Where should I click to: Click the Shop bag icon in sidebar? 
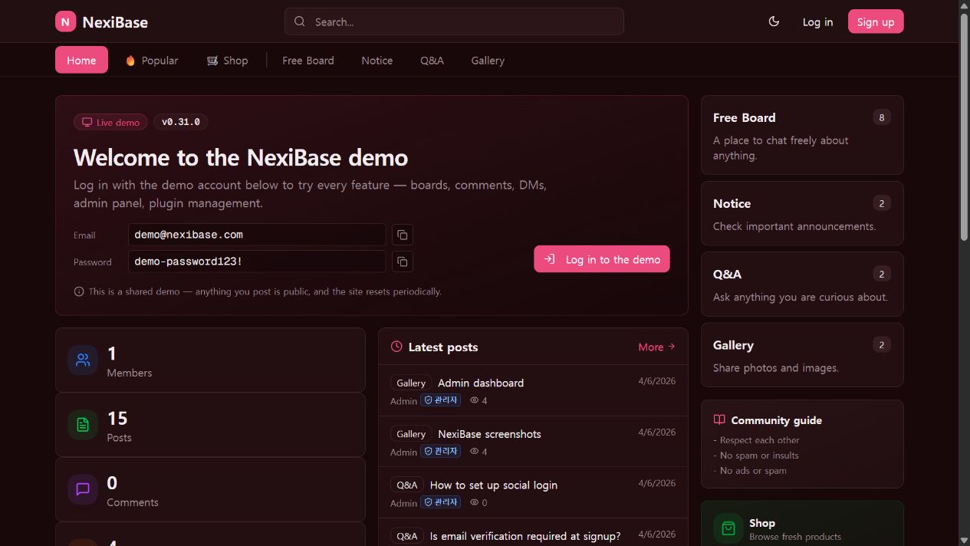[x=728, y=528]
